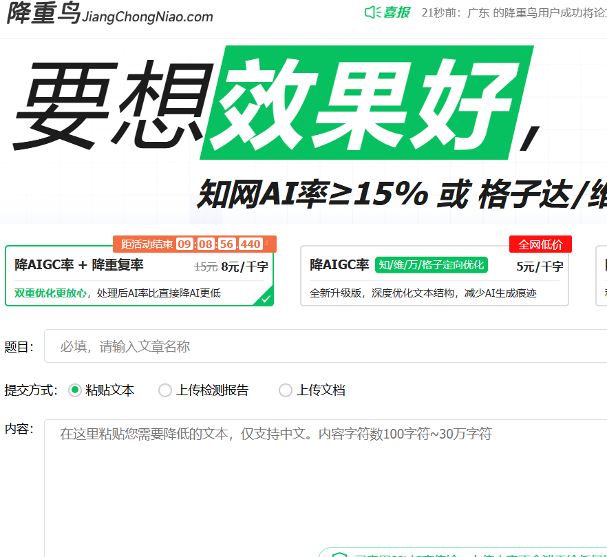607x557 pixels.
Task: Click the 全网低价 red badge
Action: tap(540, 244)
